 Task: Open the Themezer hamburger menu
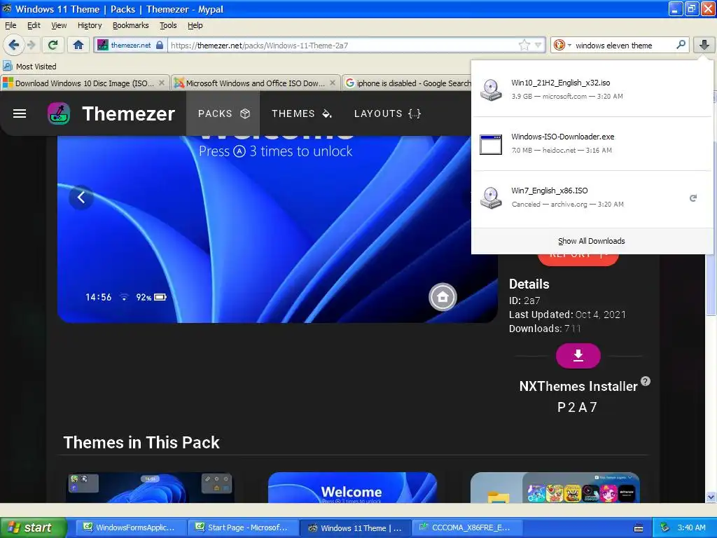(19, 113)
